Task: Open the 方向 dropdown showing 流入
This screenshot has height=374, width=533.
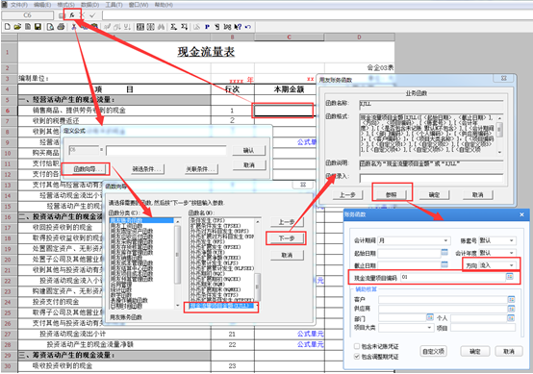Action: point(511,265)
